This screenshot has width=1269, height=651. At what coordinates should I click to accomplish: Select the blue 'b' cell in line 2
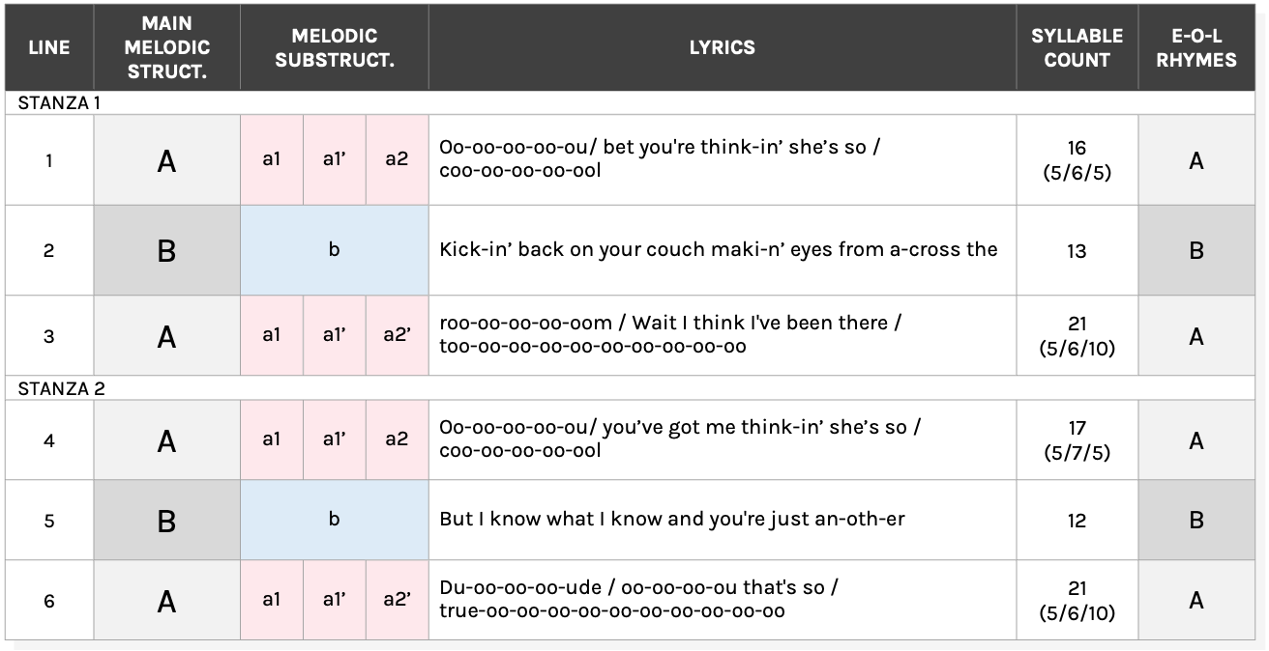pyautogui.click(x=334, y=250)
